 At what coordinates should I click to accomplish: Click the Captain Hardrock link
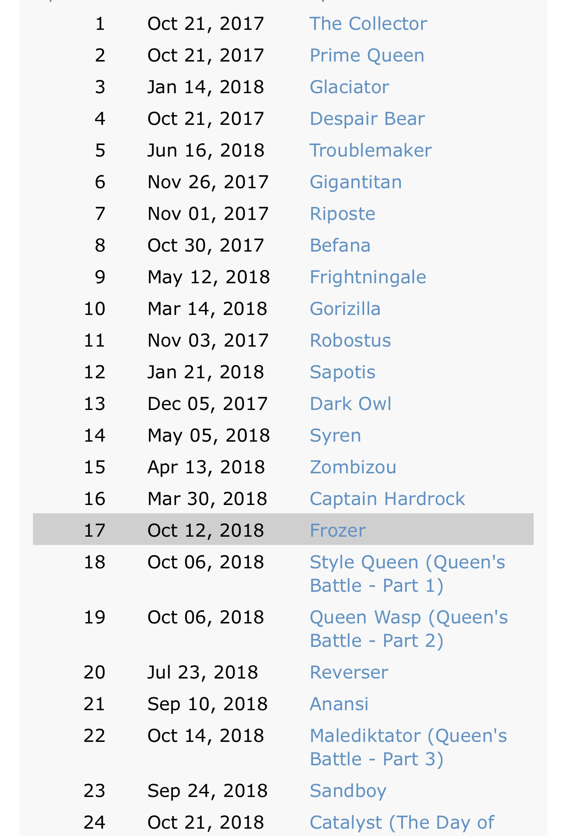(x=387, y=499)
